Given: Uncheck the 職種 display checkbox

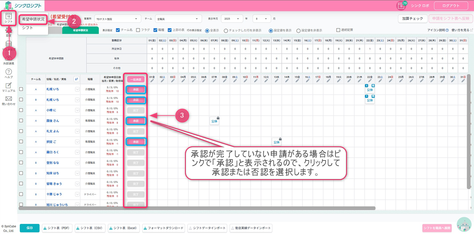Looking at the screenshot, I should 155,30.
